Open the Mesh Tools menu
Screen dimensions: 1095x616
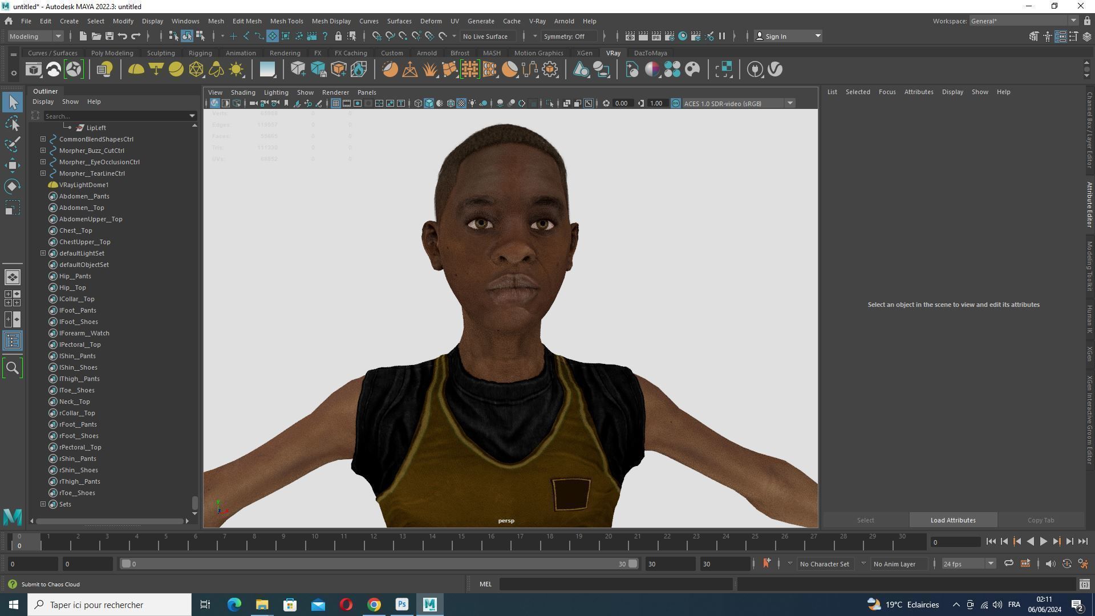click(x=286, y=21)
